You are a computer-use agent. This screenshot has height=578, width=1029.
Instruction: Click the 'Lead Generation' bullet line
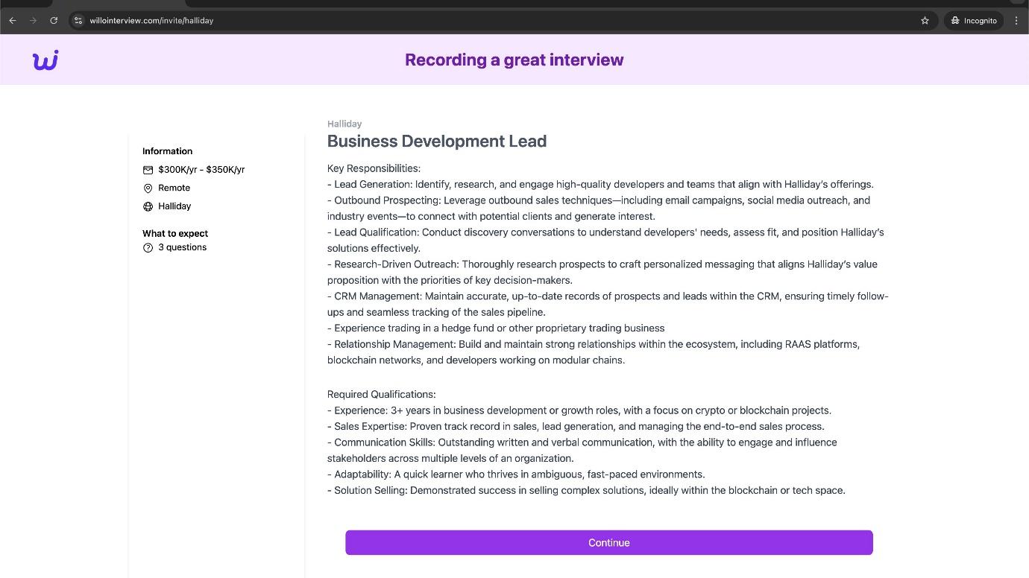[x=600, y=184]
